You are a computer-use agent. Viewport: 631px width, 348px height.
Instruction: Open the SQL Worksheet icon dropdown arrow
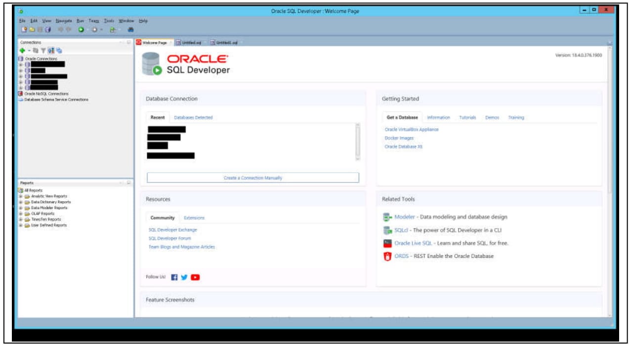[x=120, y=30]
